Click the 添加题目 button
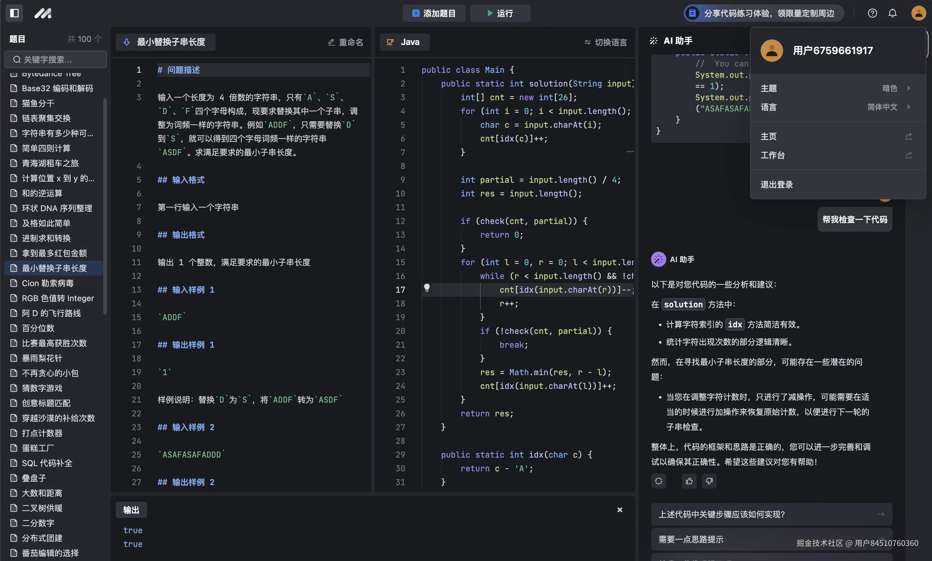 434,13
